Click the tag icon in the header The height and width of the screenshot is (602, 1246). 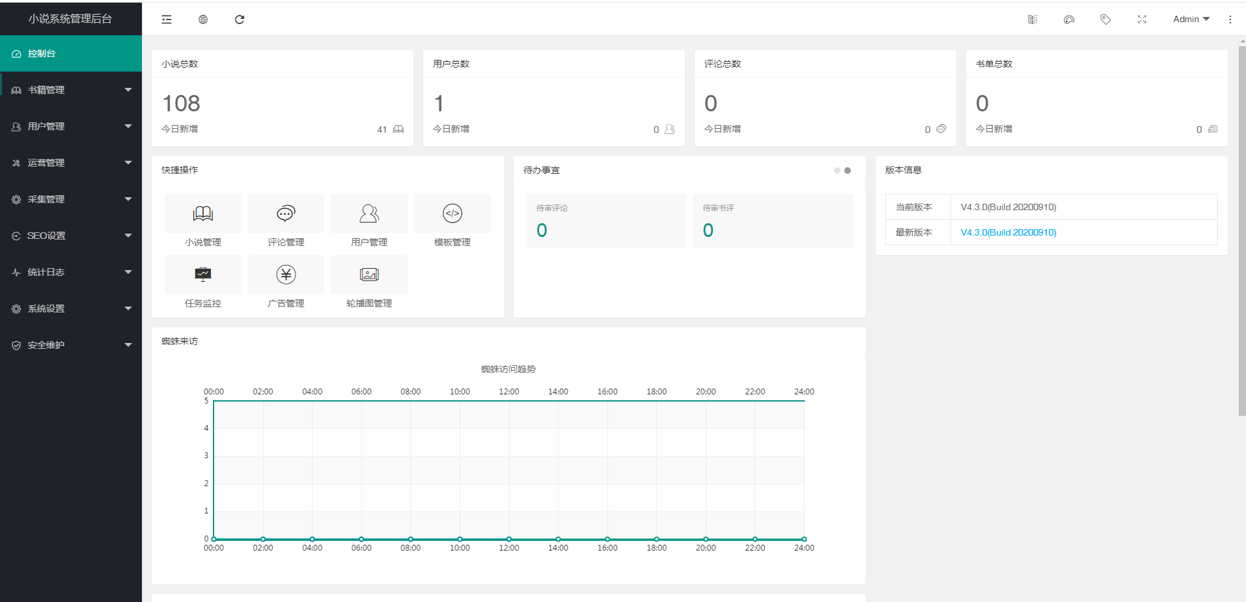[1105, 20]
